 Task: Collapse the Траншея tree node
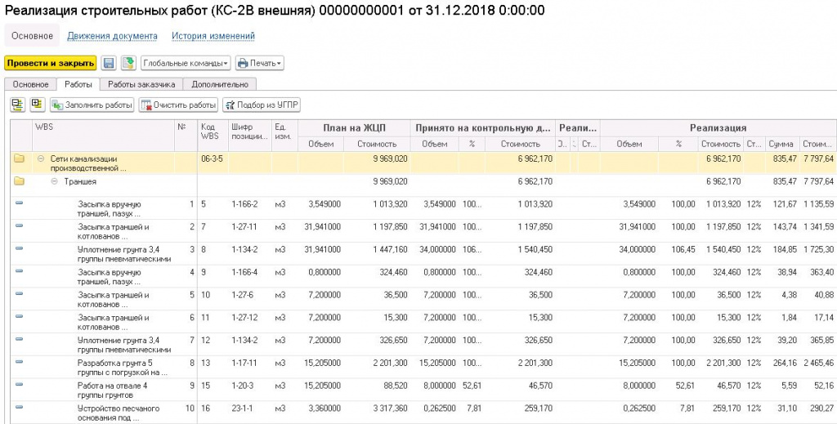click(56, 181)
